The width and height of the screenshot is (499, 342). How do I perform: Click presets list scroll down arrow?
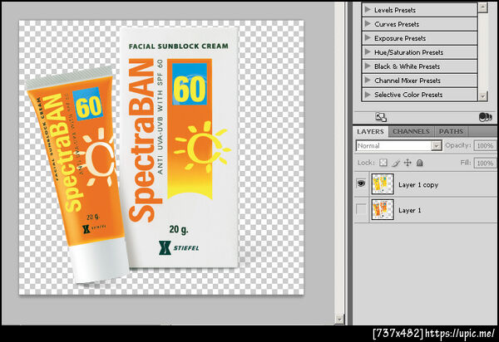coord(483,95)
